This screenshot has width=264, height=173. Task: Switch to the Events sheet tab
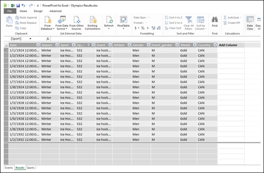[9, 168]
